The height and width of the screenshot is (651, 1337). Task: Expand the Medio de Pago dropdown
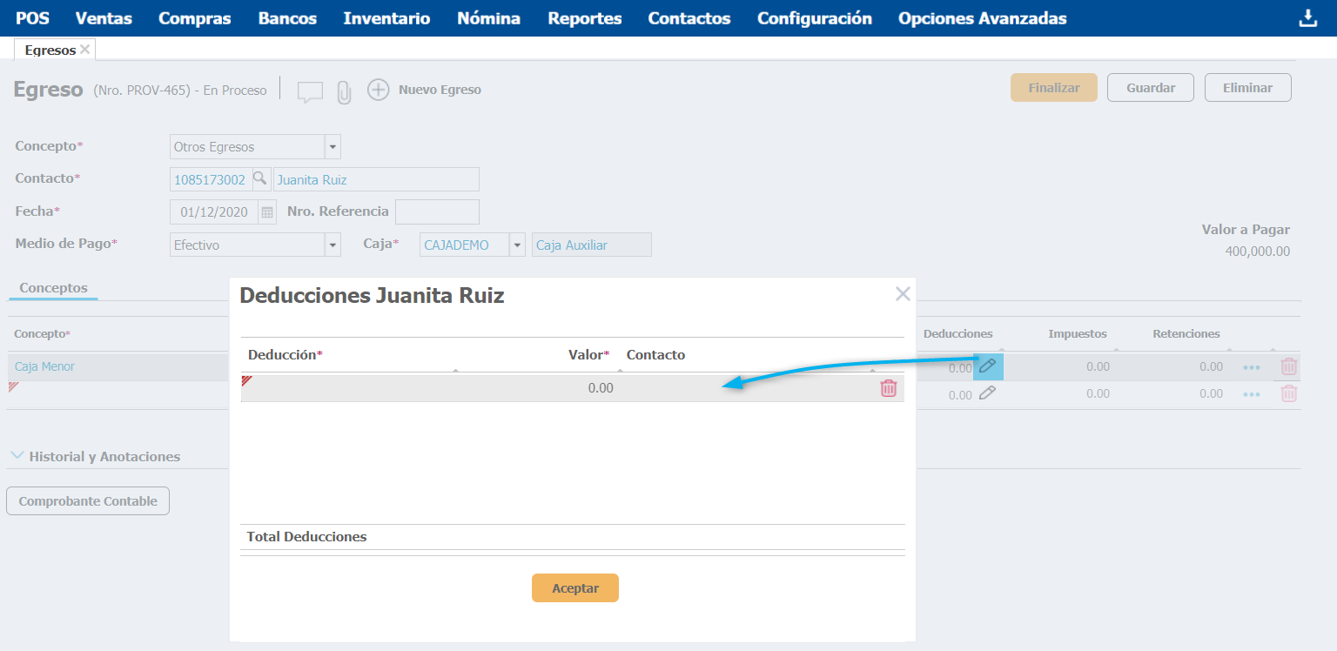(x=333, y=245)
